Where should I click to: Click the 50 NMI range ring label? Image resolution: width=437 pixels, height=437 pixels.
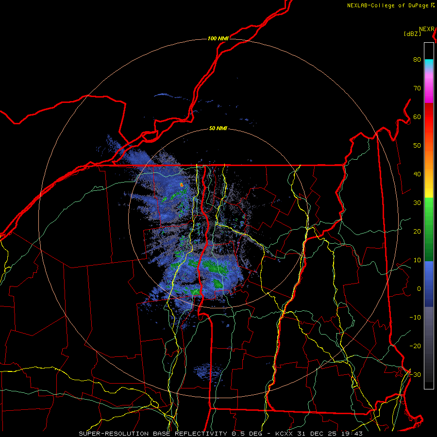click(x=218, y=129)
